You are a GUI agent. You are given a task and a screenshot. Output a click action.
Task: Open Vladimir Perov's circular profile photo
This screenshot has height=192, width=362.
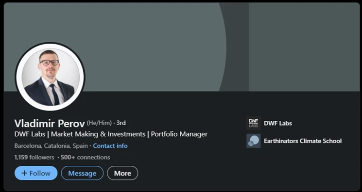pyautogui.click(x=51, y=77)
